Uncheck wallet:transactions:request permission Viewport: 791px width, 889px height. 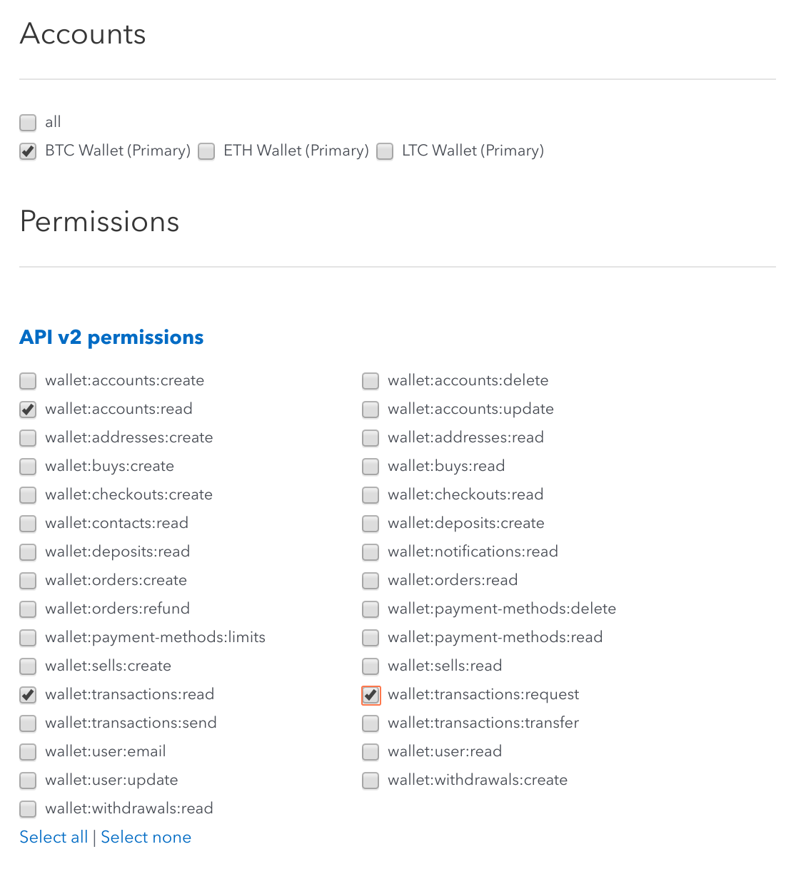(371, 695)
